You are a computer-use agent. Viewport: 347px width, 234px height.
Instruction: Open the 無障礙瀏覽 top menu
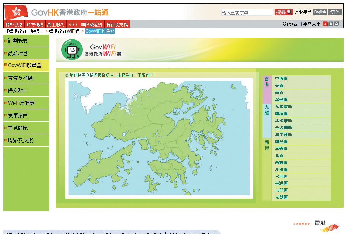point(92,24)
